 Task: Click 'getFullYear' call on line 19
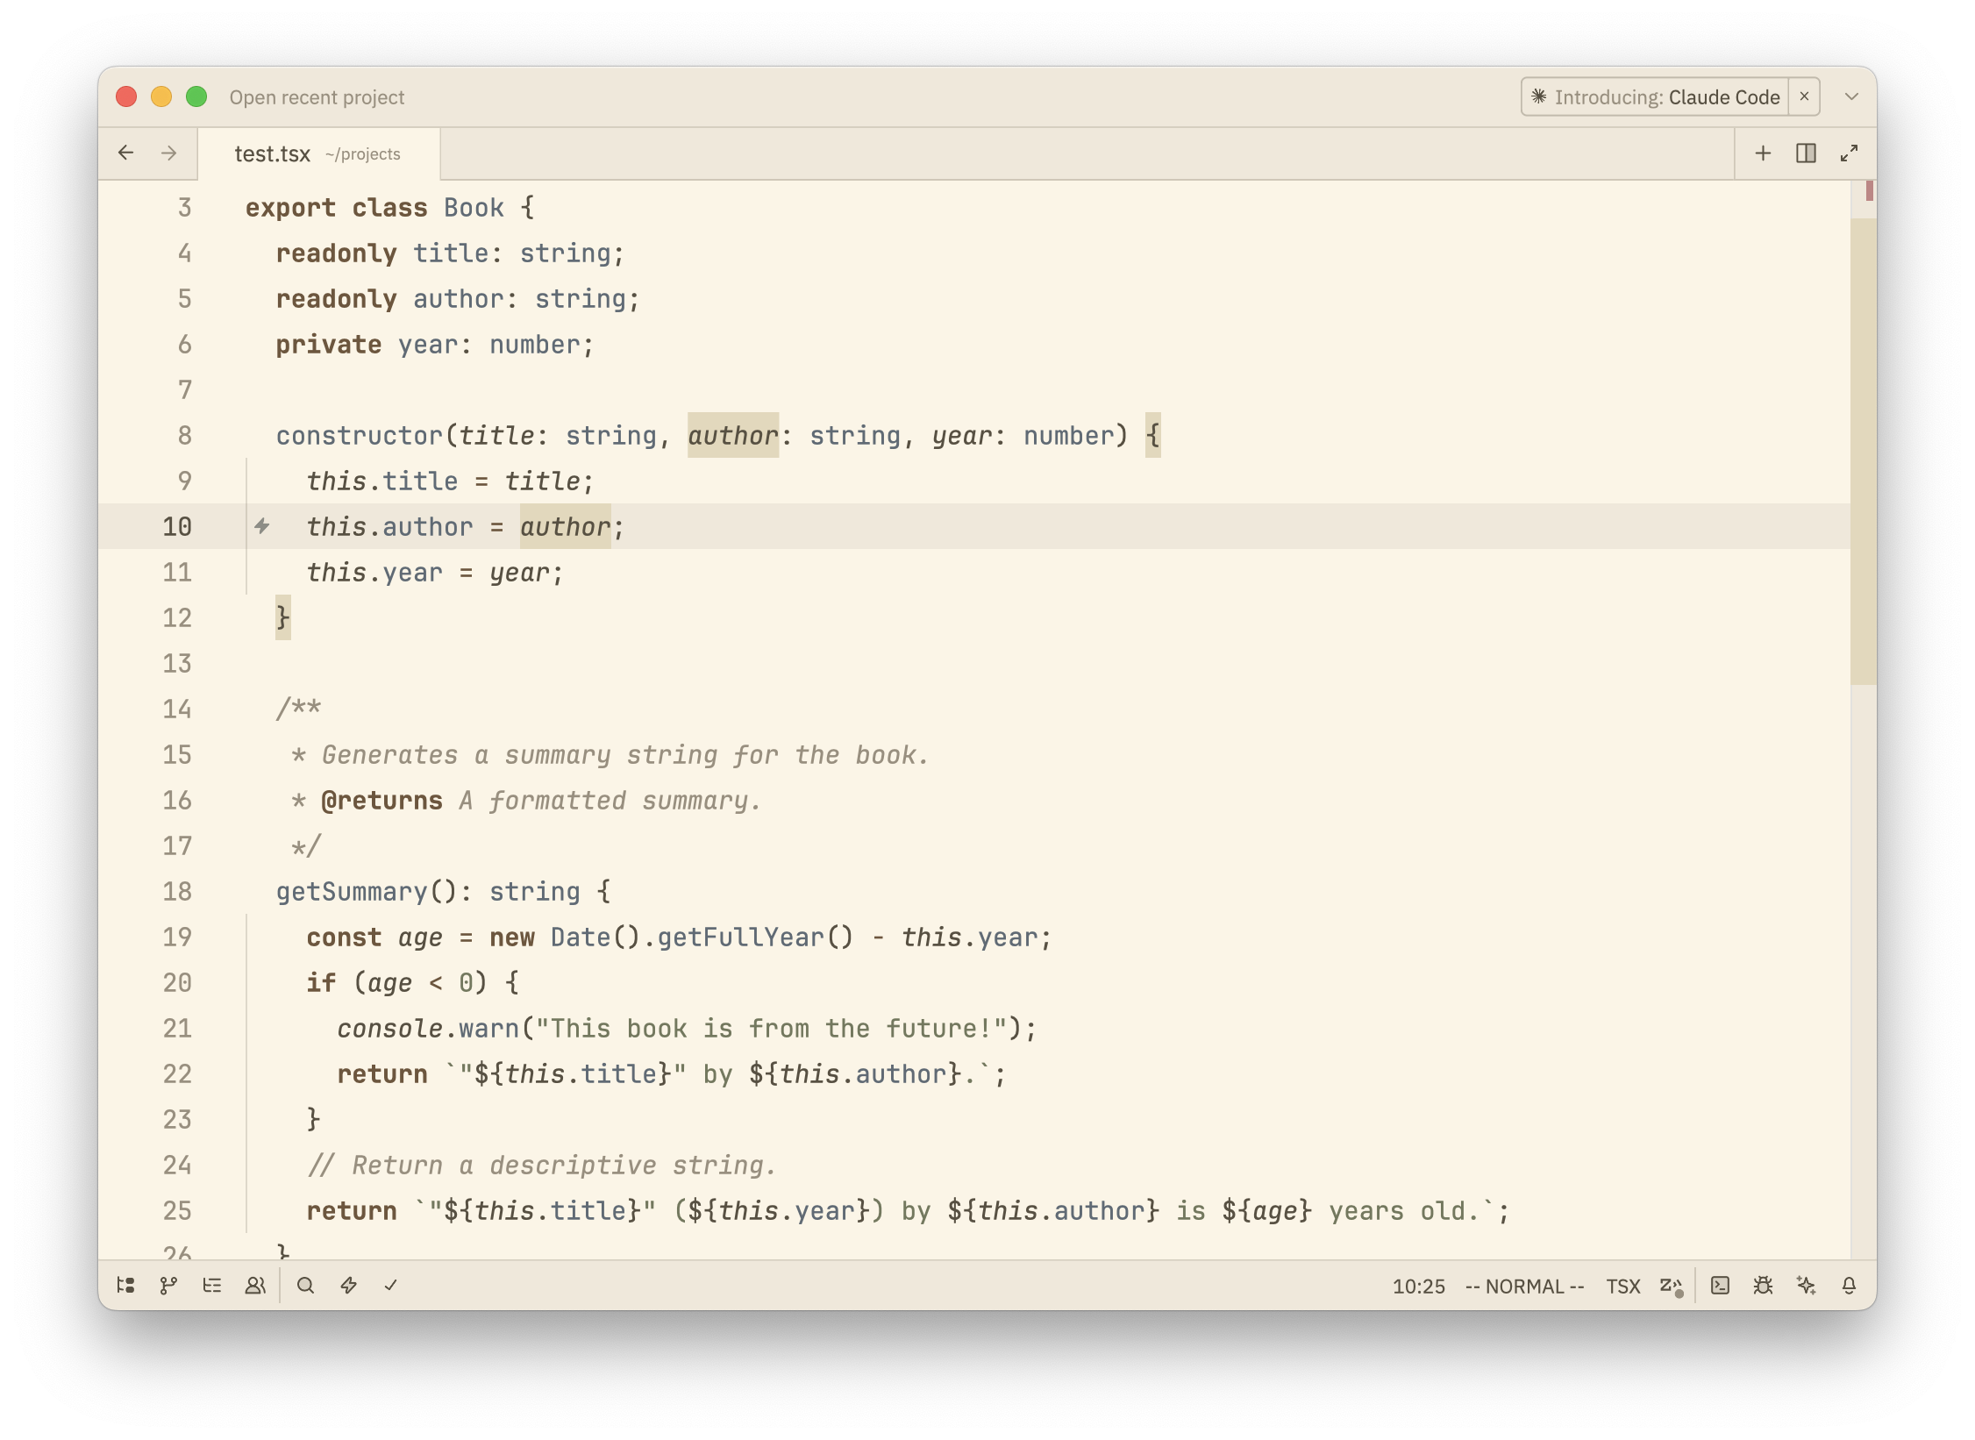click(x=741, y=937)
